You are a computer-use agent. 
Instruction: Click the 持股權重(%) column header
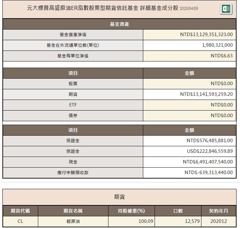tap(131, 211)
